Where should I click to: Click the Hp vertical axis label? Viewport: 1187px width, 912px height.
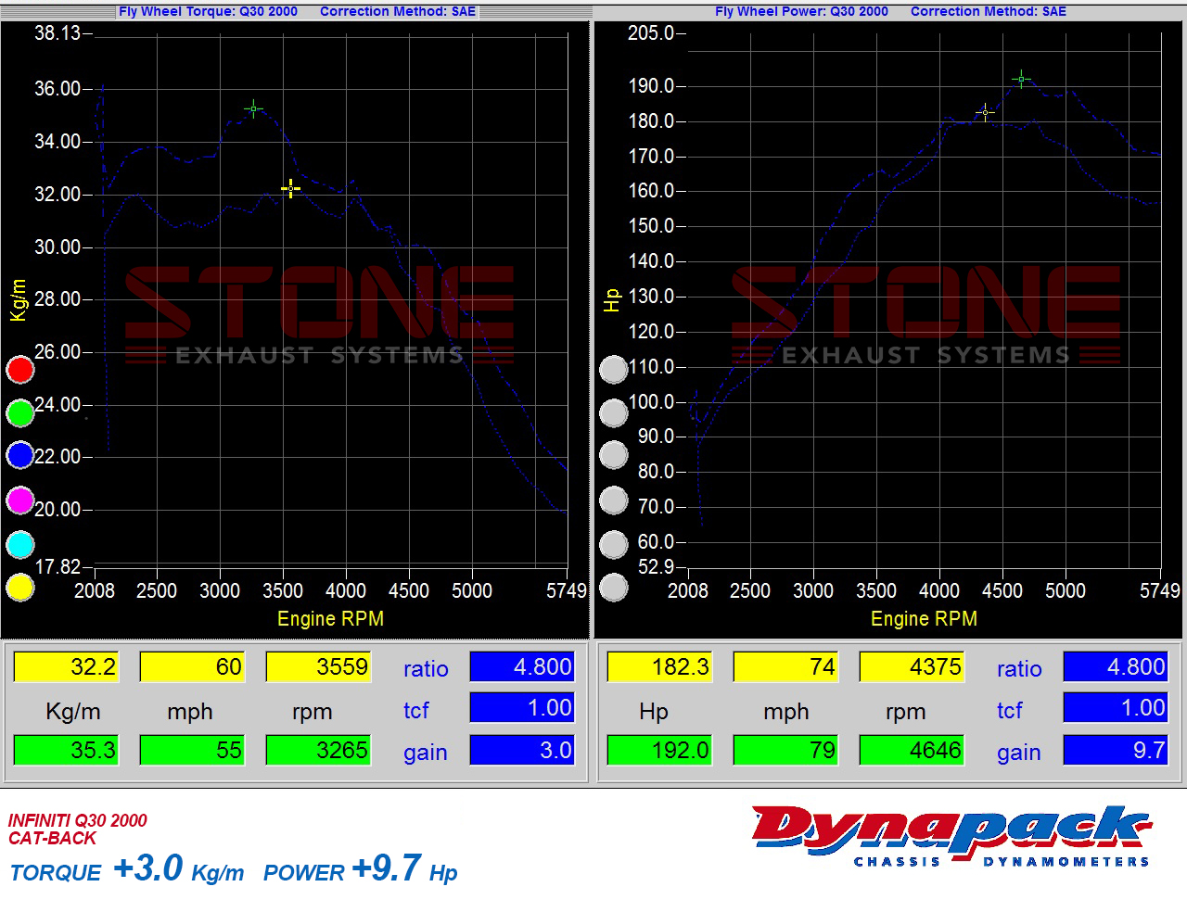tap(611, 299)
